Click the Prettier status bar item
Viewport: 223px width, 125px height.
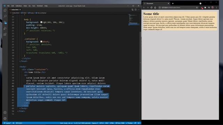pyautogui.click(x=129, y=123)
